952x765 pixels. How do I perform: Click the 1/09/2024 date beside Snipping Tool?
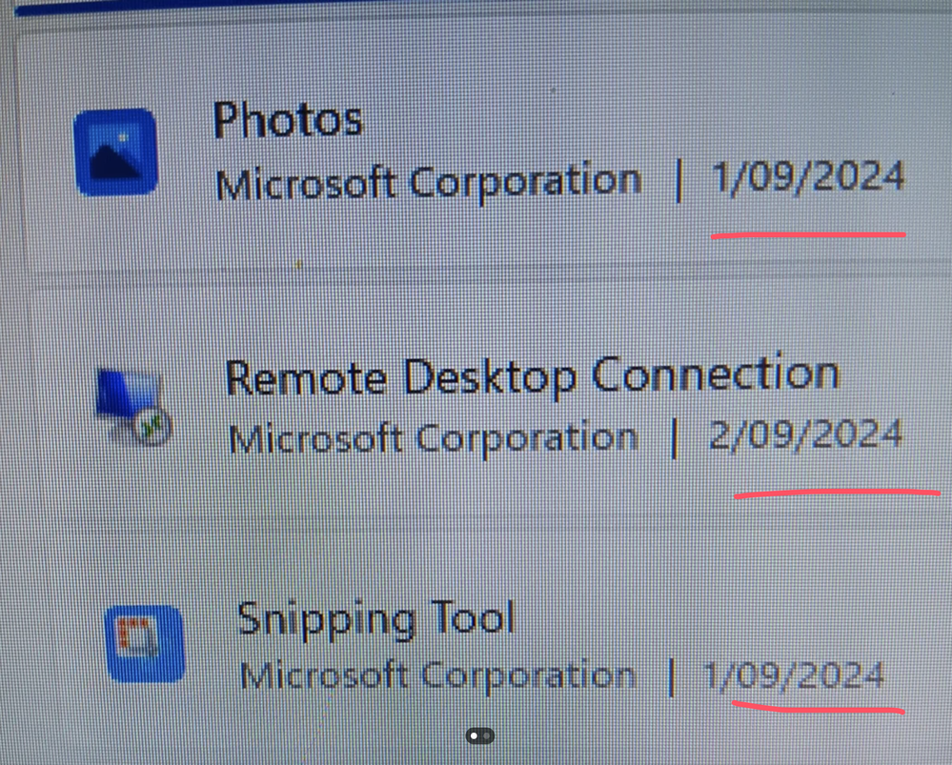[794, 675]
